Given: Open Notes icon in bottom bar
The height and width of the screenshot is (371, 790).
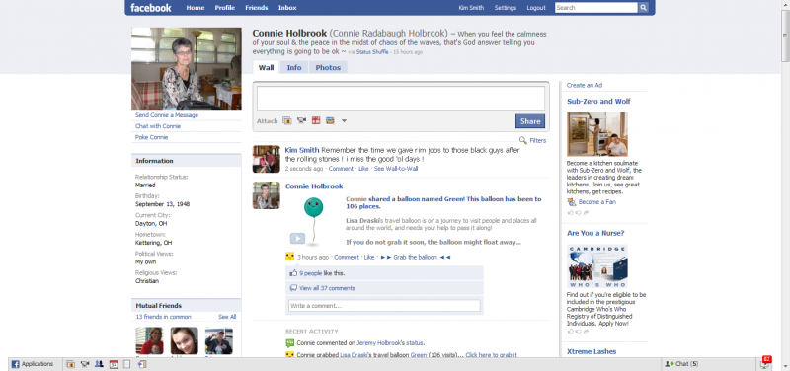Looking at the screenshot, I should tap(127, 364).
